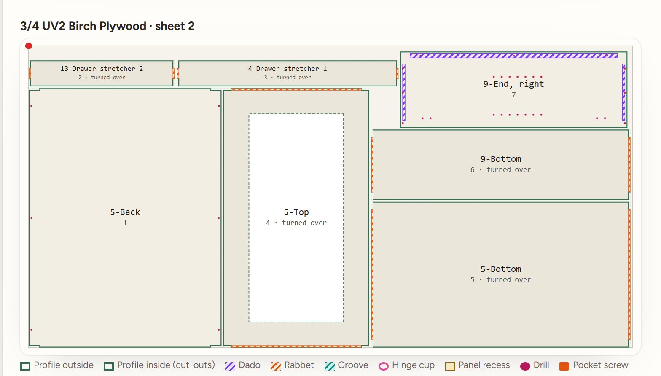Image resolution: width=661 pixels, height=376 pixels.
Task: Select the 5-Top panel label
Action: [x=296, y=212]
